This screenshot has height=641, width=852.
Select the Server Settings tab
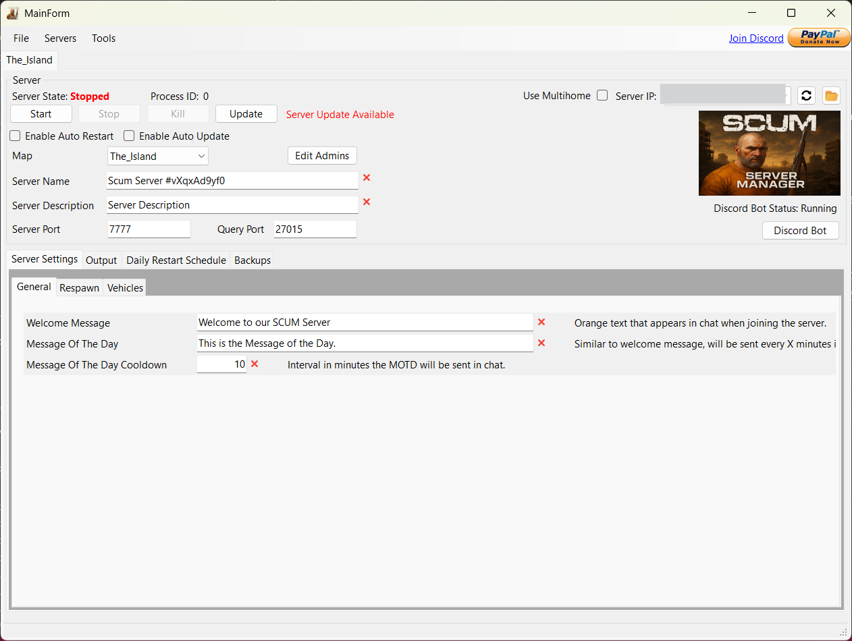pos(45,260)
